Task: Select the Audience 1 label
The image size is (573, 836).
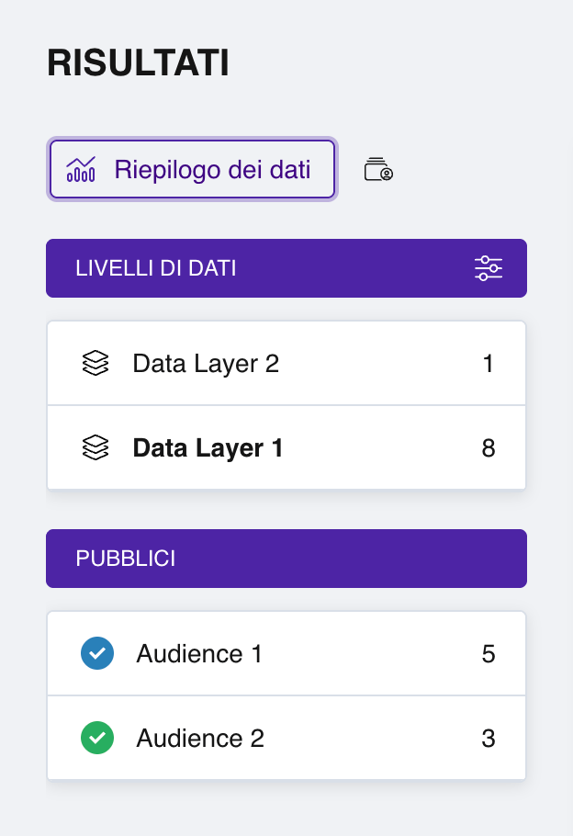Action: 199,654
